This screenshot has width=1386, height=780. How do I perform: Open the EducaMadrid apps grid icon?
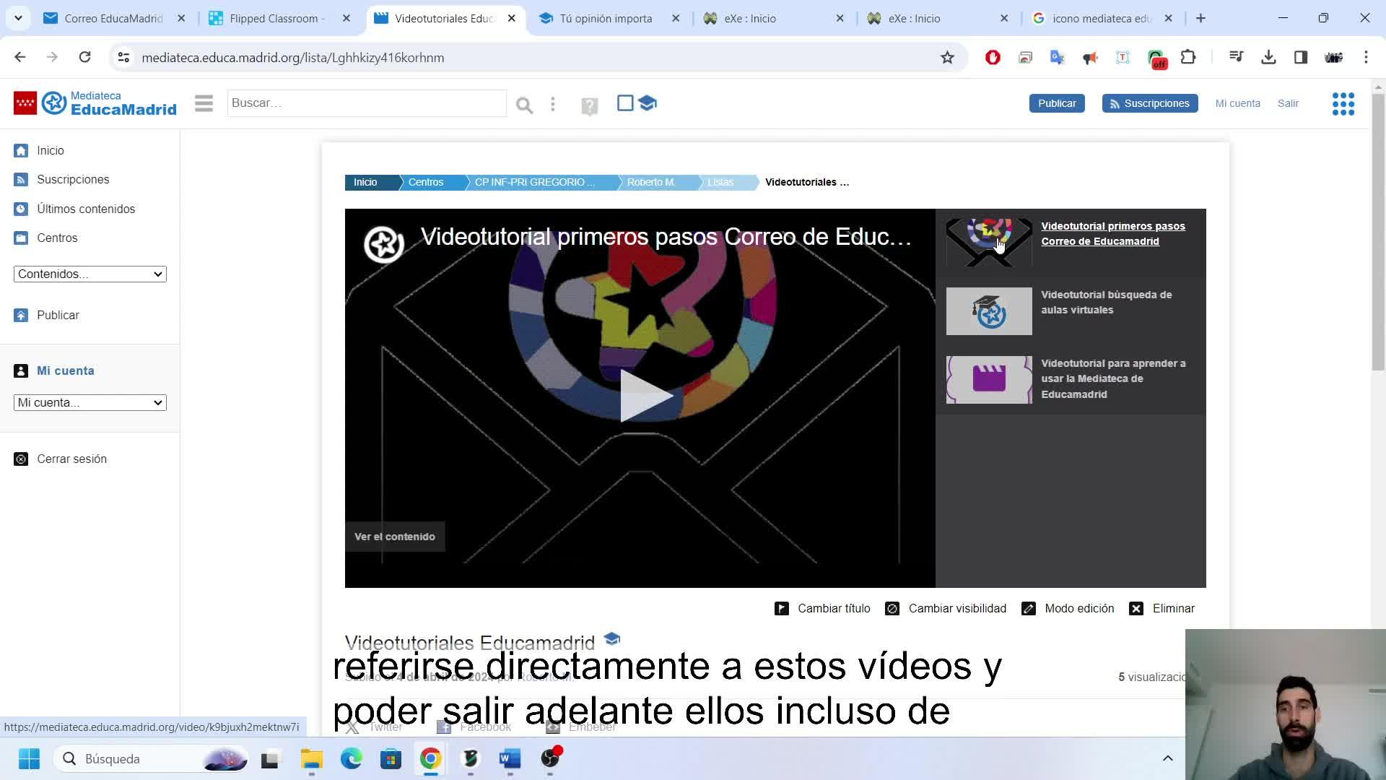[x=1343, y=103]
